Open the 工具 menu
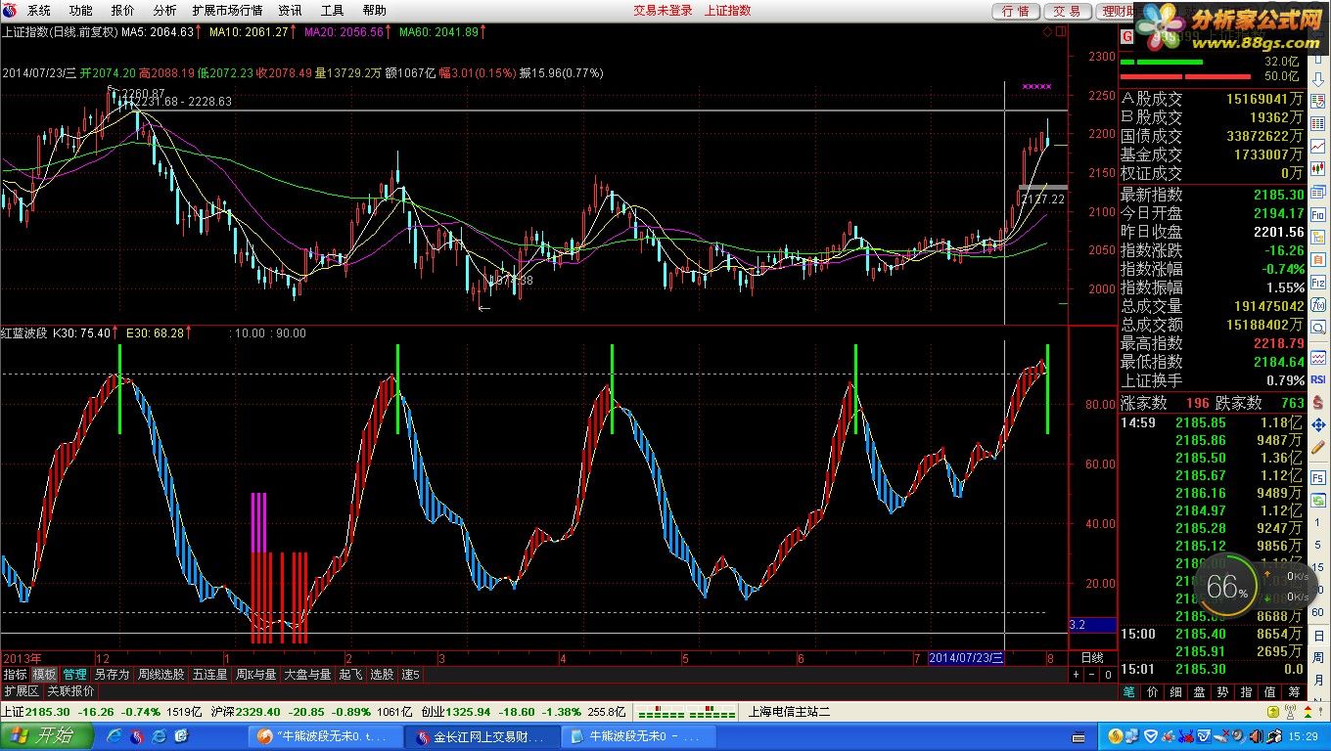 point(333,11)
